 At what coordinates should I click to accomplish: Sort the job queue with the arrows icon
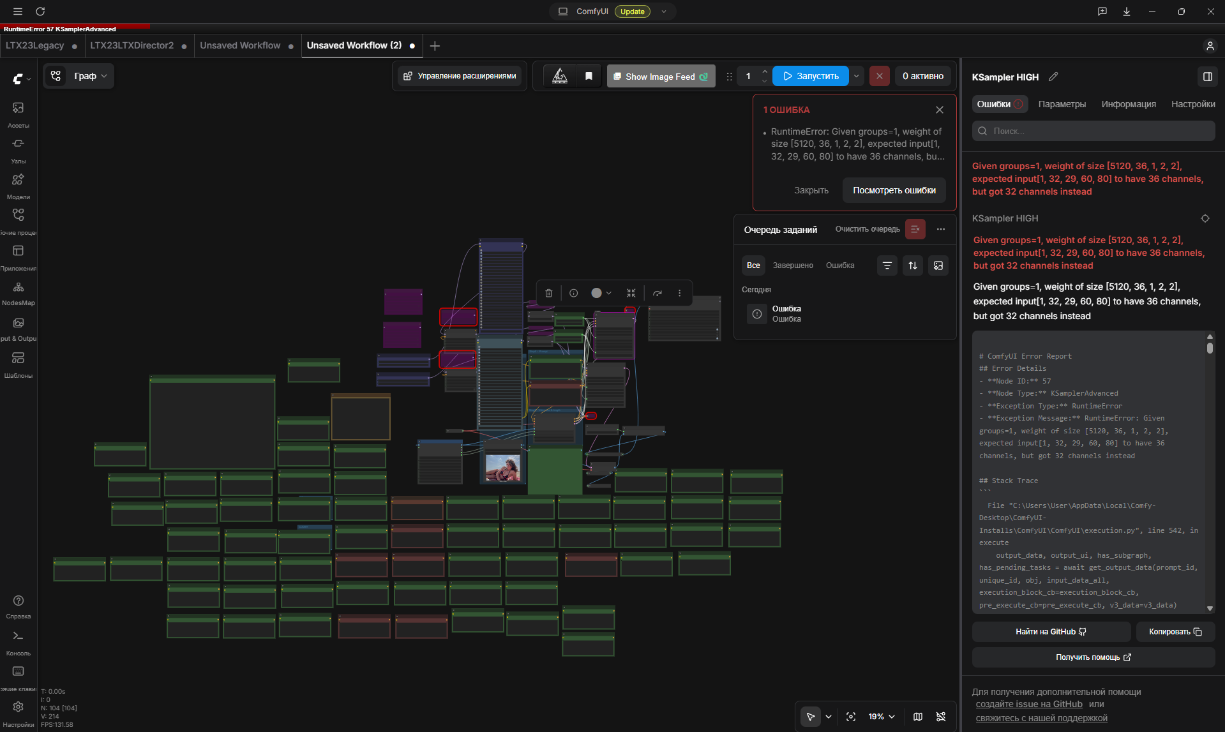coord(913,265)
